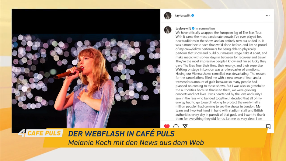Click the taylorswift username in the post header
The height and width of the screenshot is (161, 286).
point(183,16)
